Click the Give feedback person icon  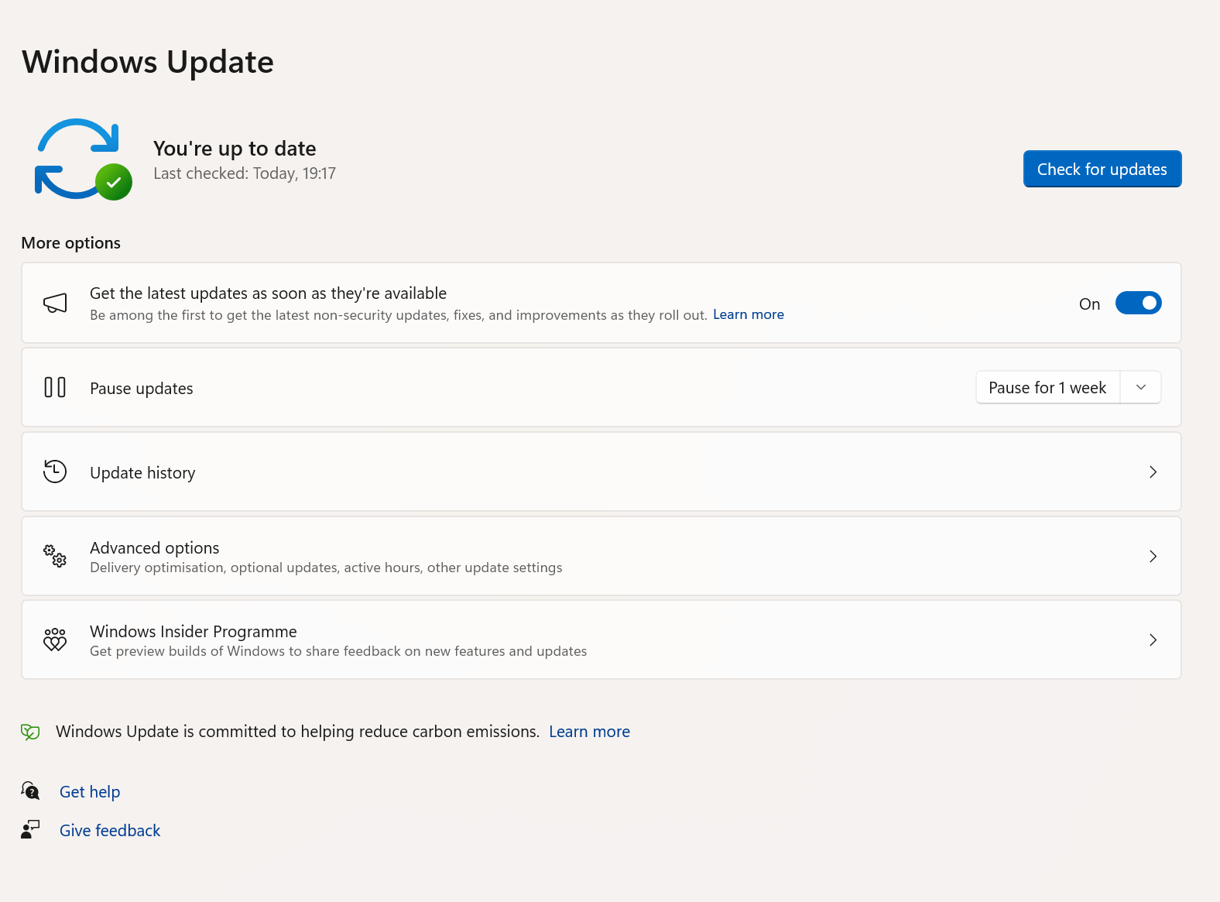pyautogui.click(x=30, y=829)
